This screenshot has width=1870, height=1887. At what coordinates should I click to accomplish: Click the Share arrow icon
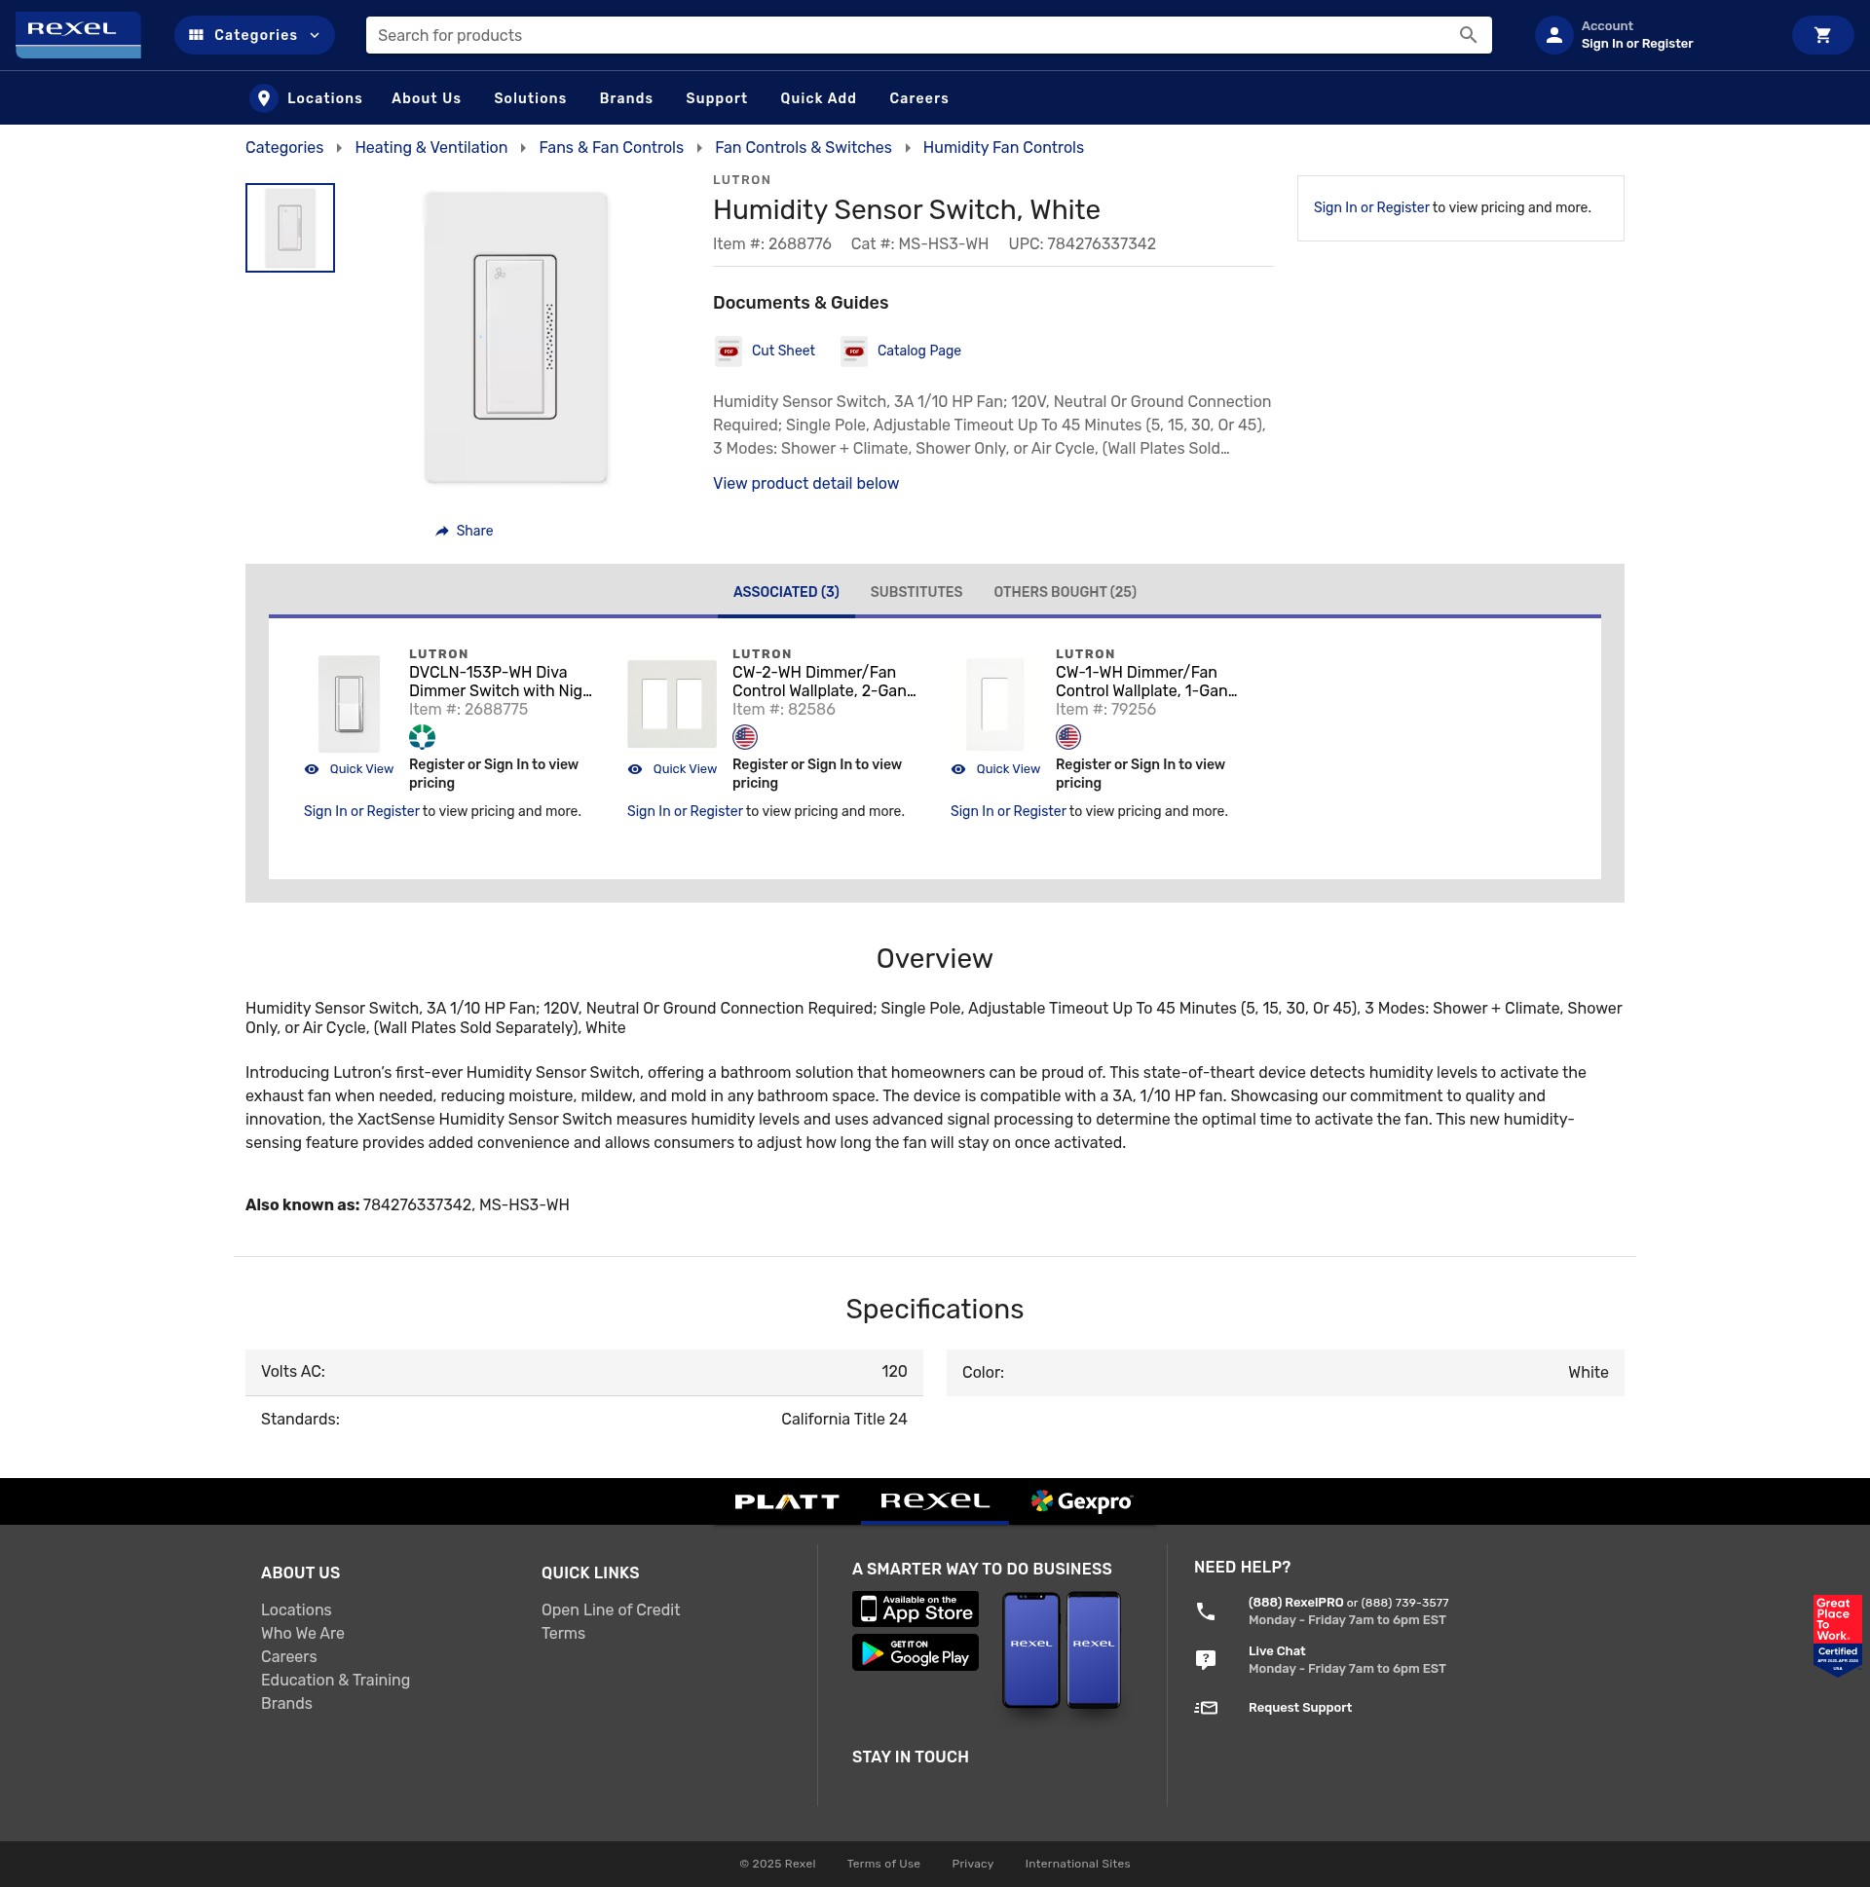point(441,532)
